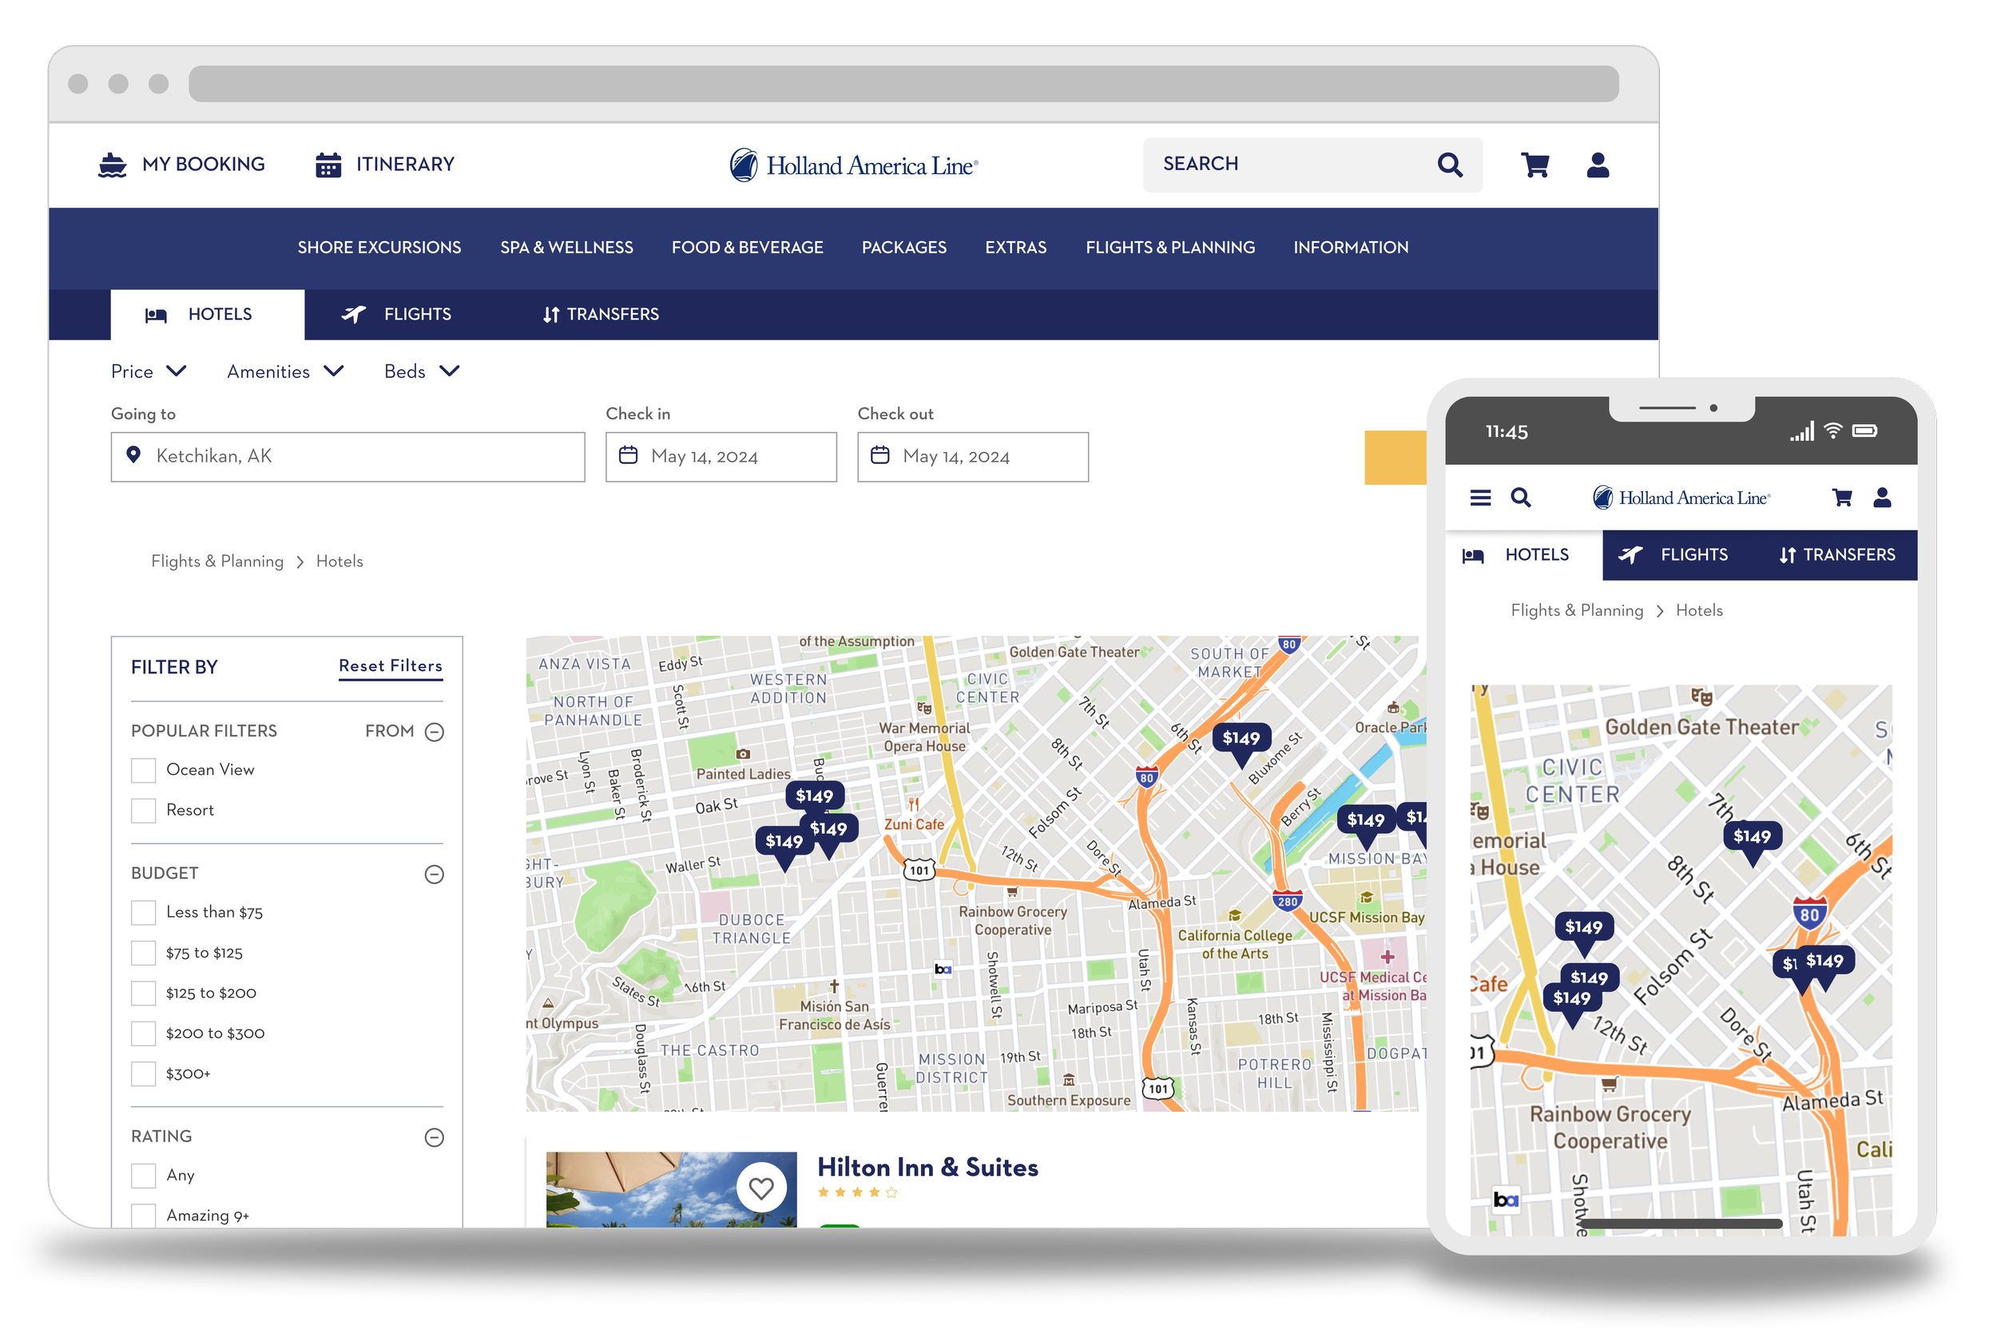Click the Reset Filters link
The height and width of the screenshot is (1341, 1997).
(x=390, y=665)
